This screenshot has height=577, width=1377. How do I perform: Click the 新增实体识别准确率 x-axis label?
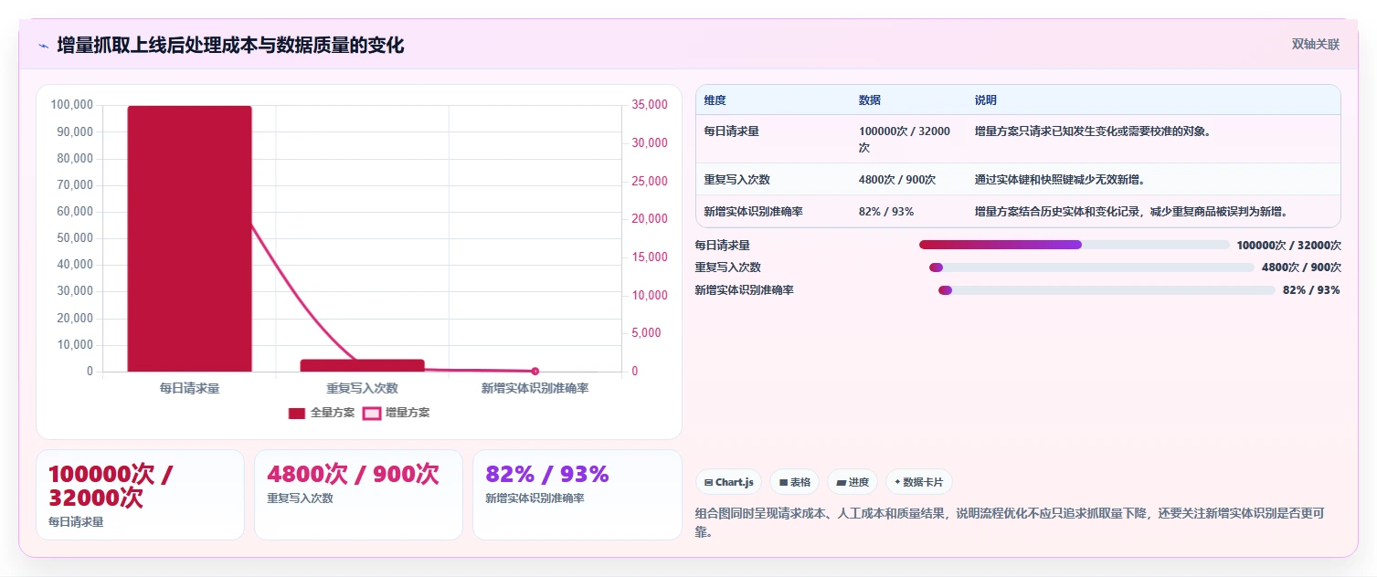point(535,388)
